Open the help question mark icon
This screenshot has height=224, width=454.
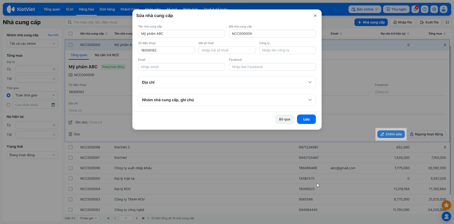[x=425, y=9]
